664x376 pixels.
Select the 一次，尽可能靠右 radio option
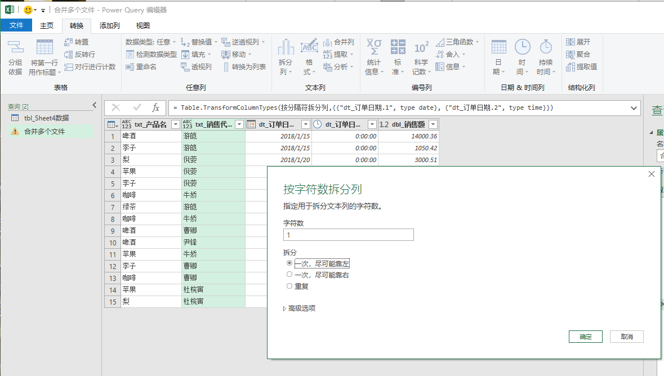[x=289, y=275]
